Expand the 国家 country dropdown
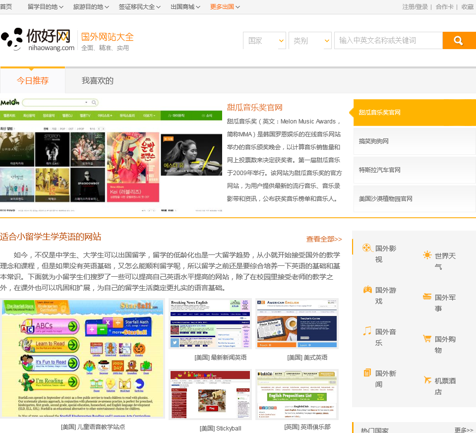 click(x=264, y=40)
